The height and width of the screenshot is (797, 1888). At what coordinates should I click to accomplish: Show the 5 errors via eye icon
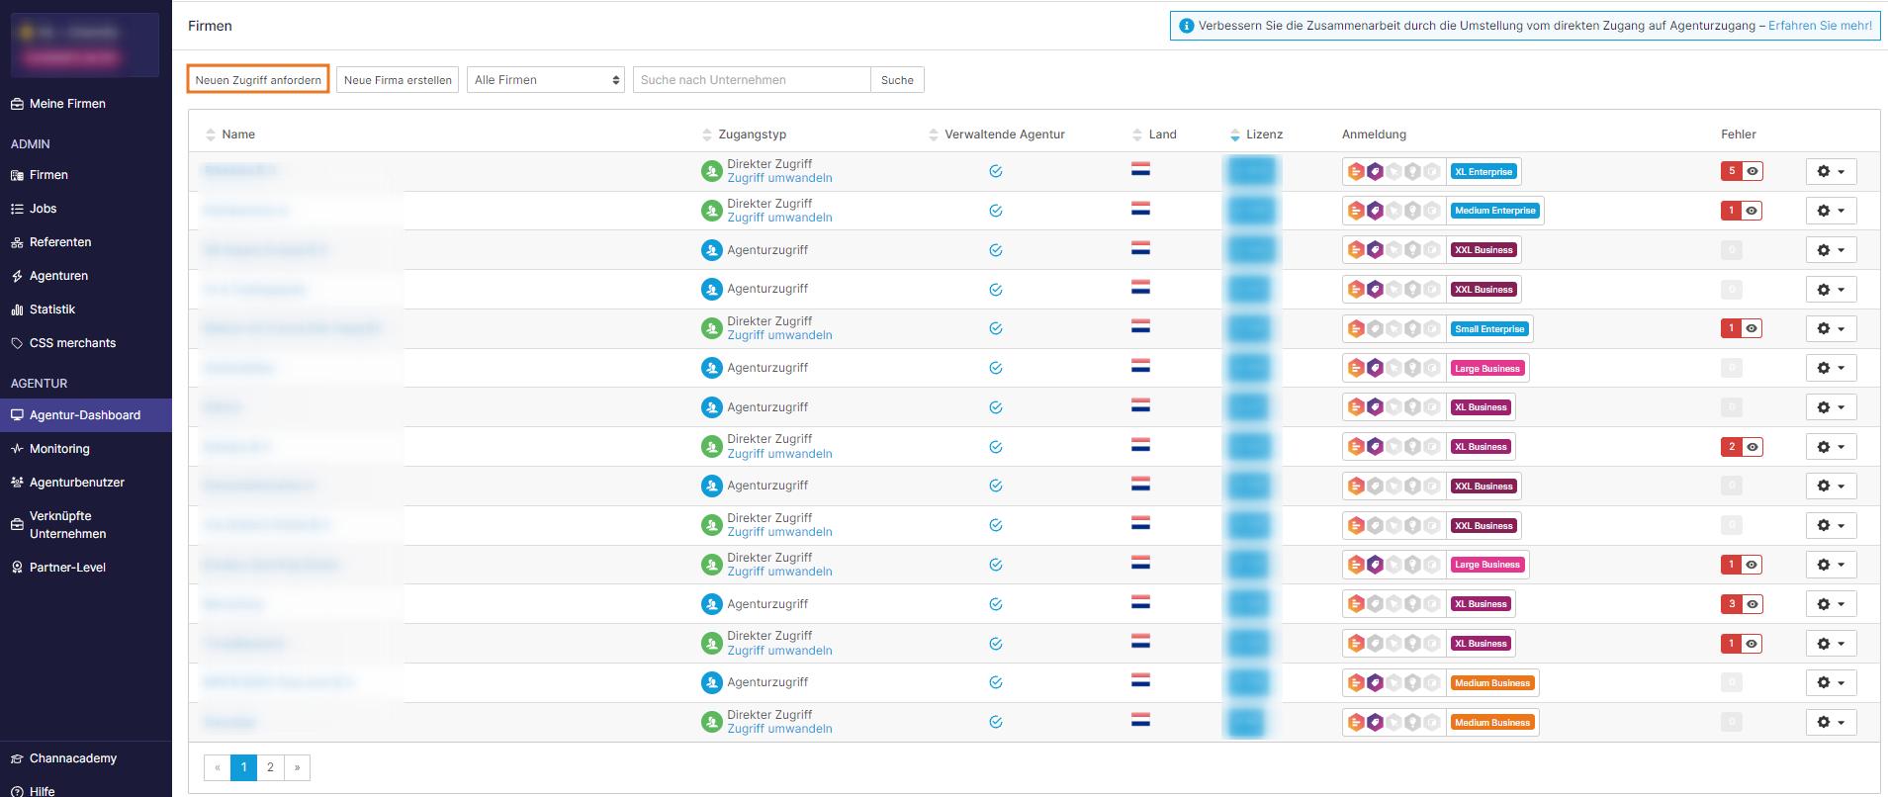tap(1753, 171)
